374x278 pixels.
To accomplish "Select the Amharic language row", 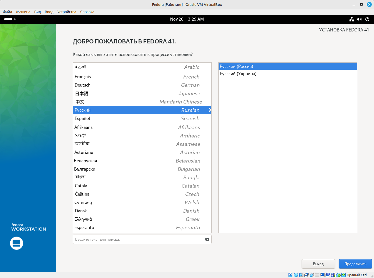I will coord(142,136).
